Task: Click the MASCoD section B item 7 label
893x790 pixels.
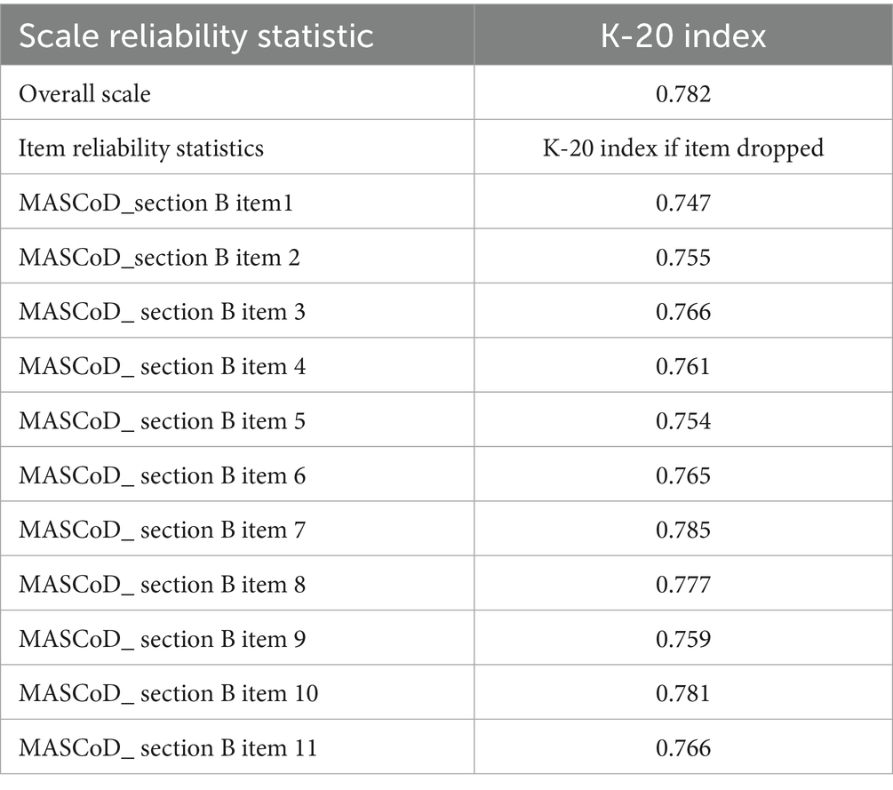Action: 162,531
